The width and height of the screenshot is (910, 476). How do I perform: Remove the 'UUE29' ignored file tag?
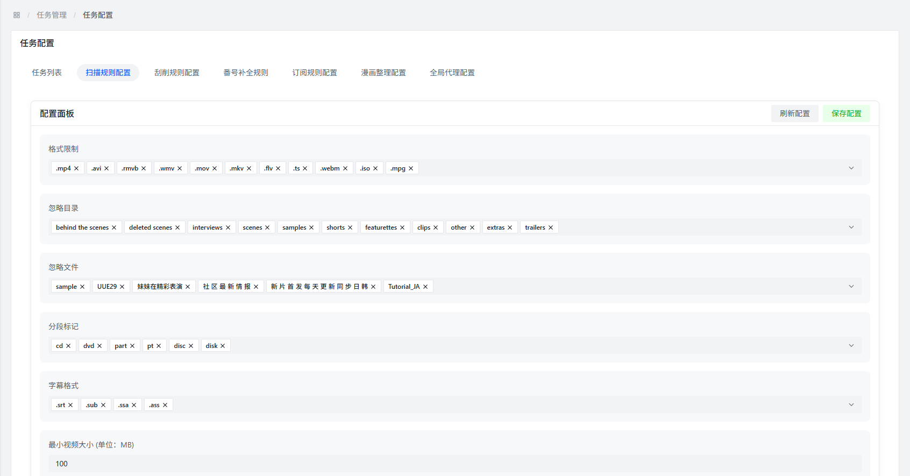122,287
